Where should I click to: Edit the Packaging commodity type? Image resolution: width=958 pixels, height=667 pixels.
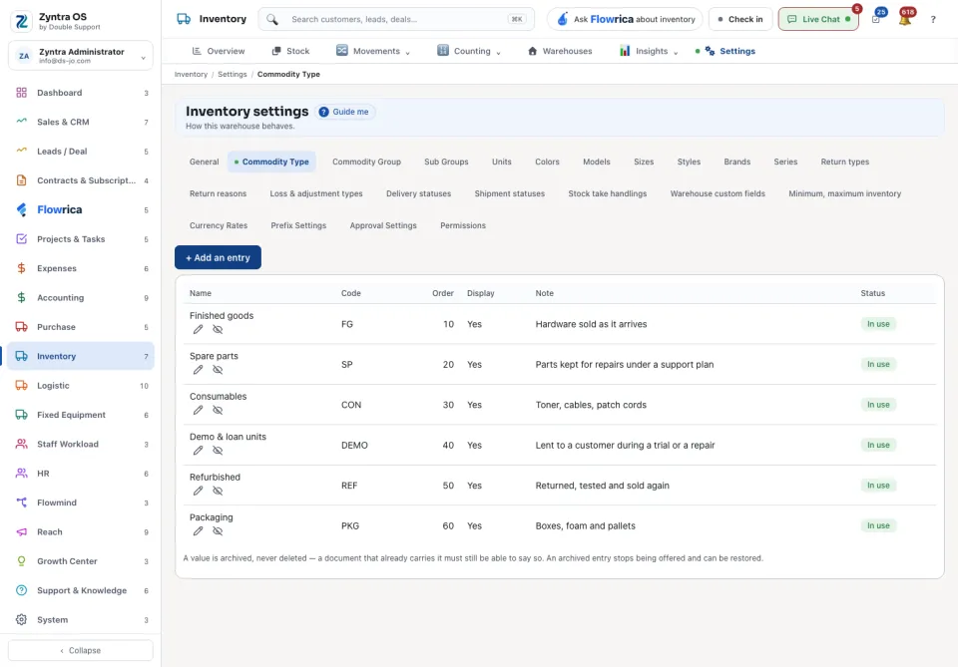pos(198,531)
